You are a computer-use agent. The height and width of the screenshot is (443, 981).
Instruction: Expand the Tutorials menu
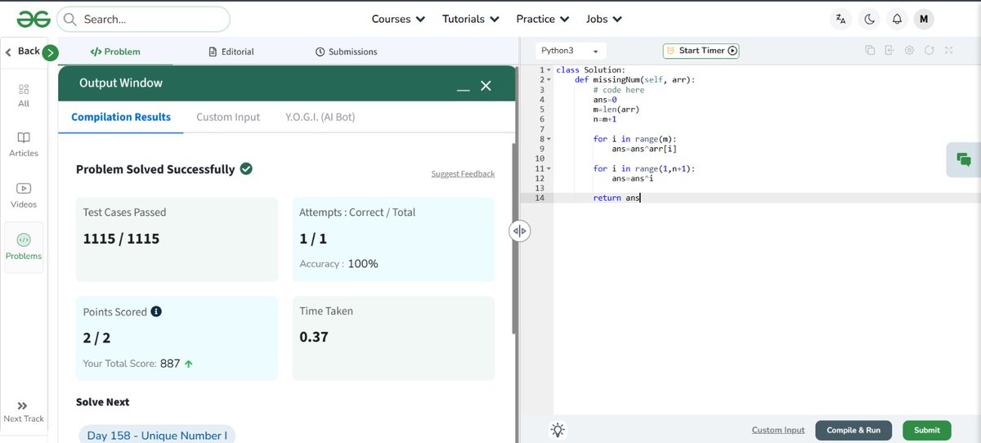471,19
